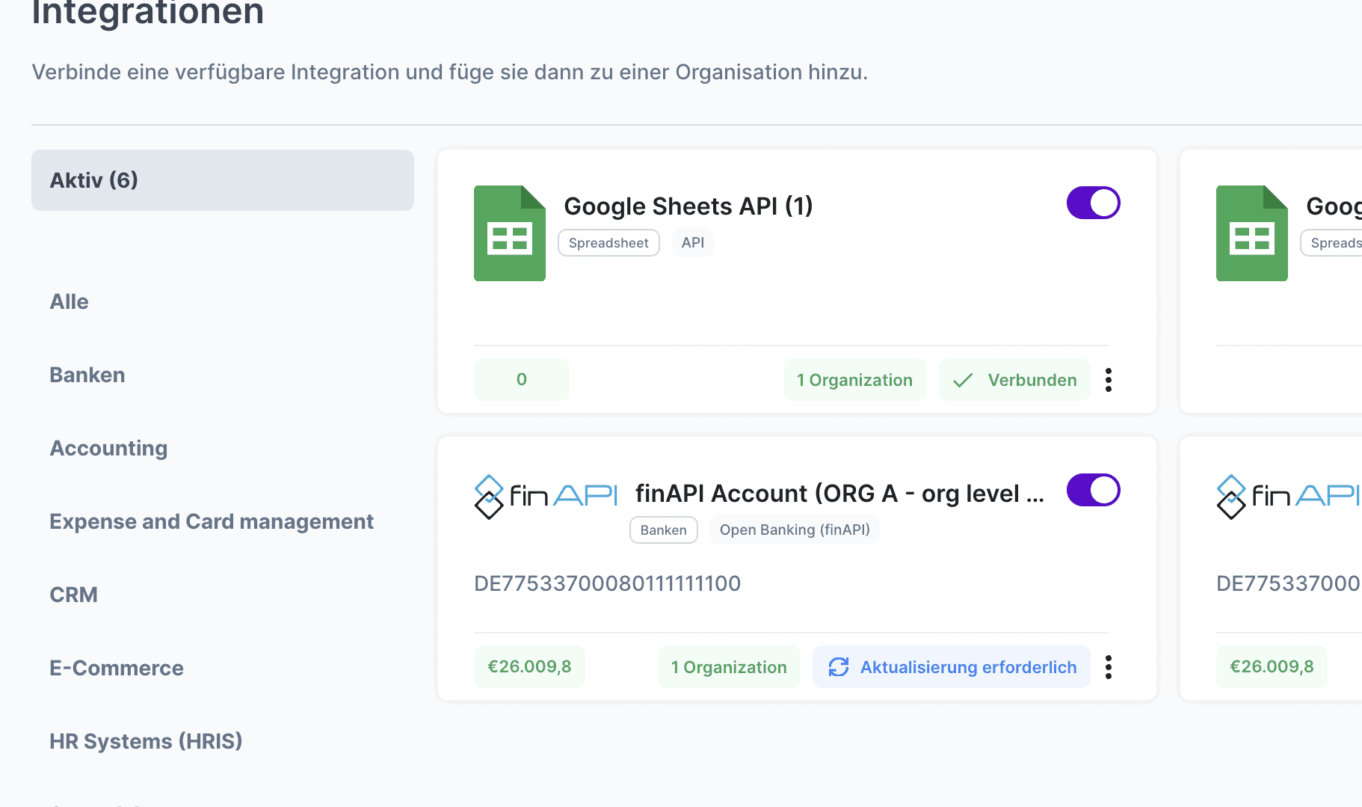Switch to the Alle category
1362x807 pixels.
tap(69, 302)
